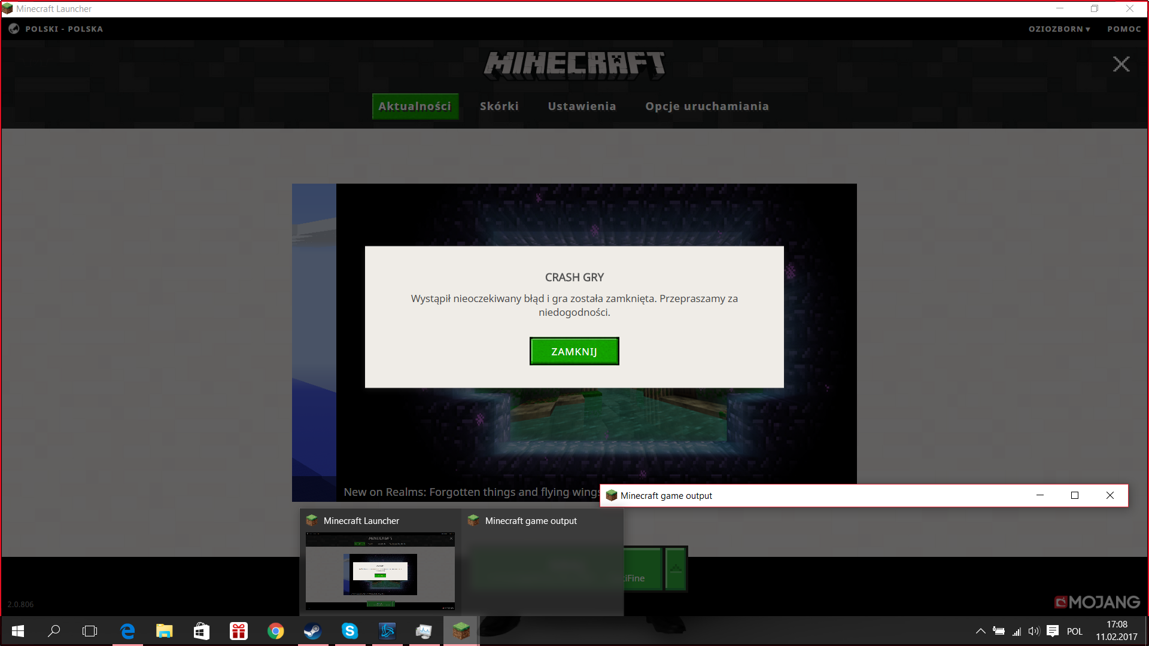Open Microsoft Edge from the taskbar

127,631
